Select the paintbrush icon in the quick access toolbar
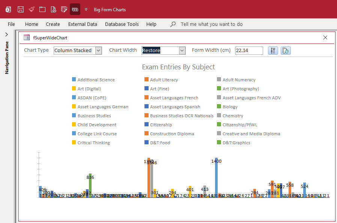Viewport: 337px width, 223px height. 32,9
